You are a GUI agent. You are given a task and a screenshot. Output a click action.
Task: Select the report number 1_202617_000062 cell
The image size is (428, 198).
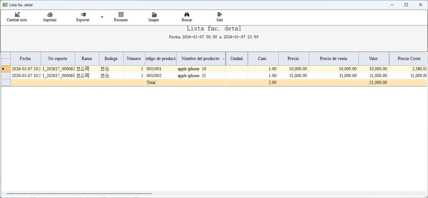[58, 69]
